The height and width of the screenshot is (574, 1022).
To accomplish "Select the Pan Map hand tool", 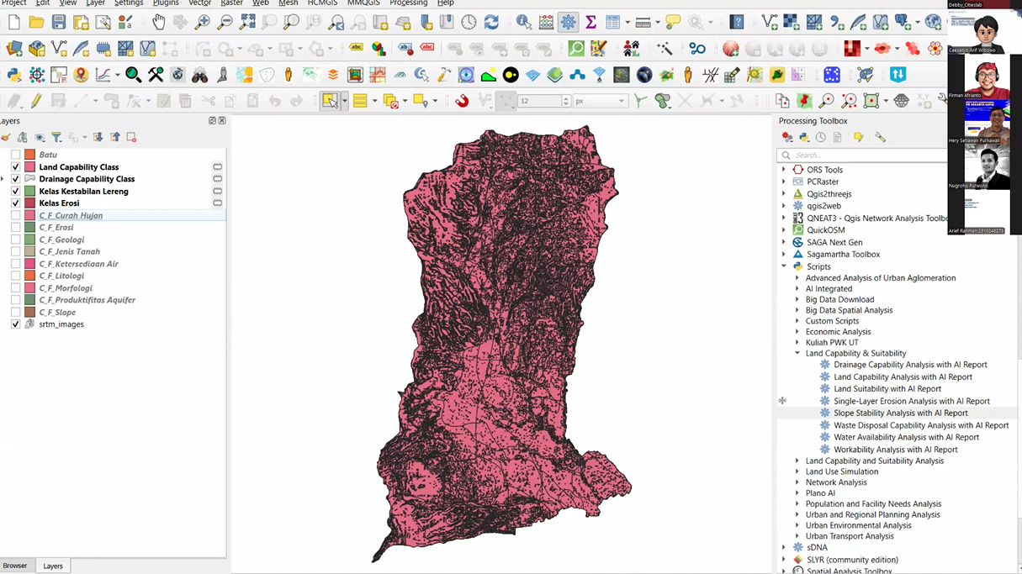I will coord(159,23).
